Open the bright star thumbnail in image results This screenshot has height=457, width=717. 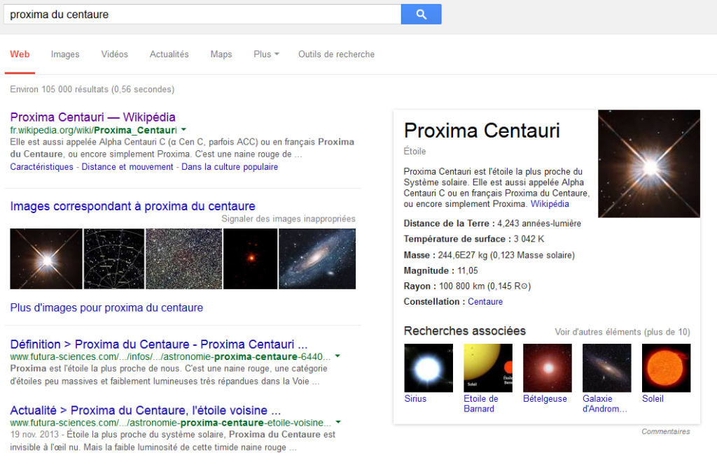tap(46, 259)
